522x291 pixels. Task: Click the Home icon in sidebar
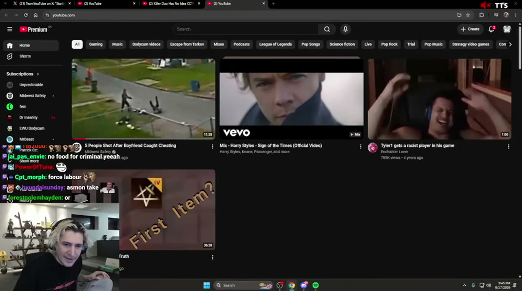tap(10, 45)
